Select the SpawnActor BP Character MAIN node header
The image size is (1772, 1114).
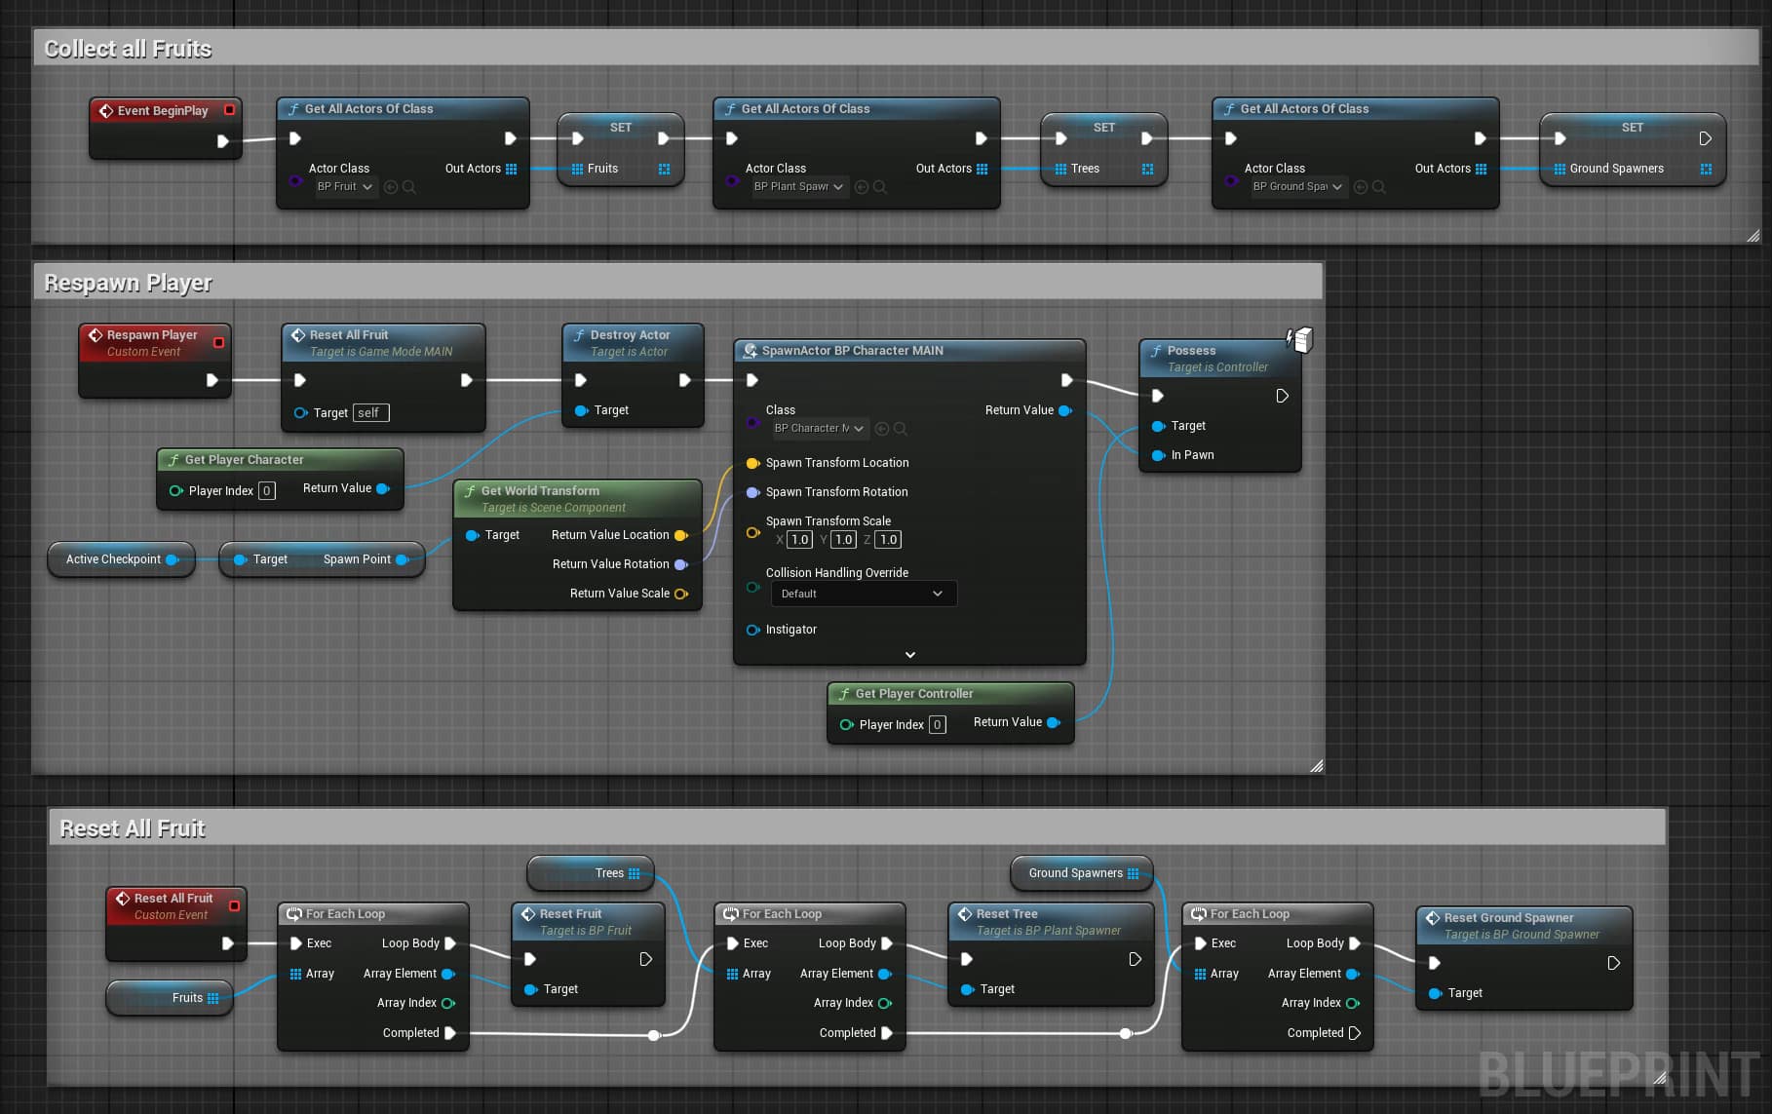tap(909, 350)
